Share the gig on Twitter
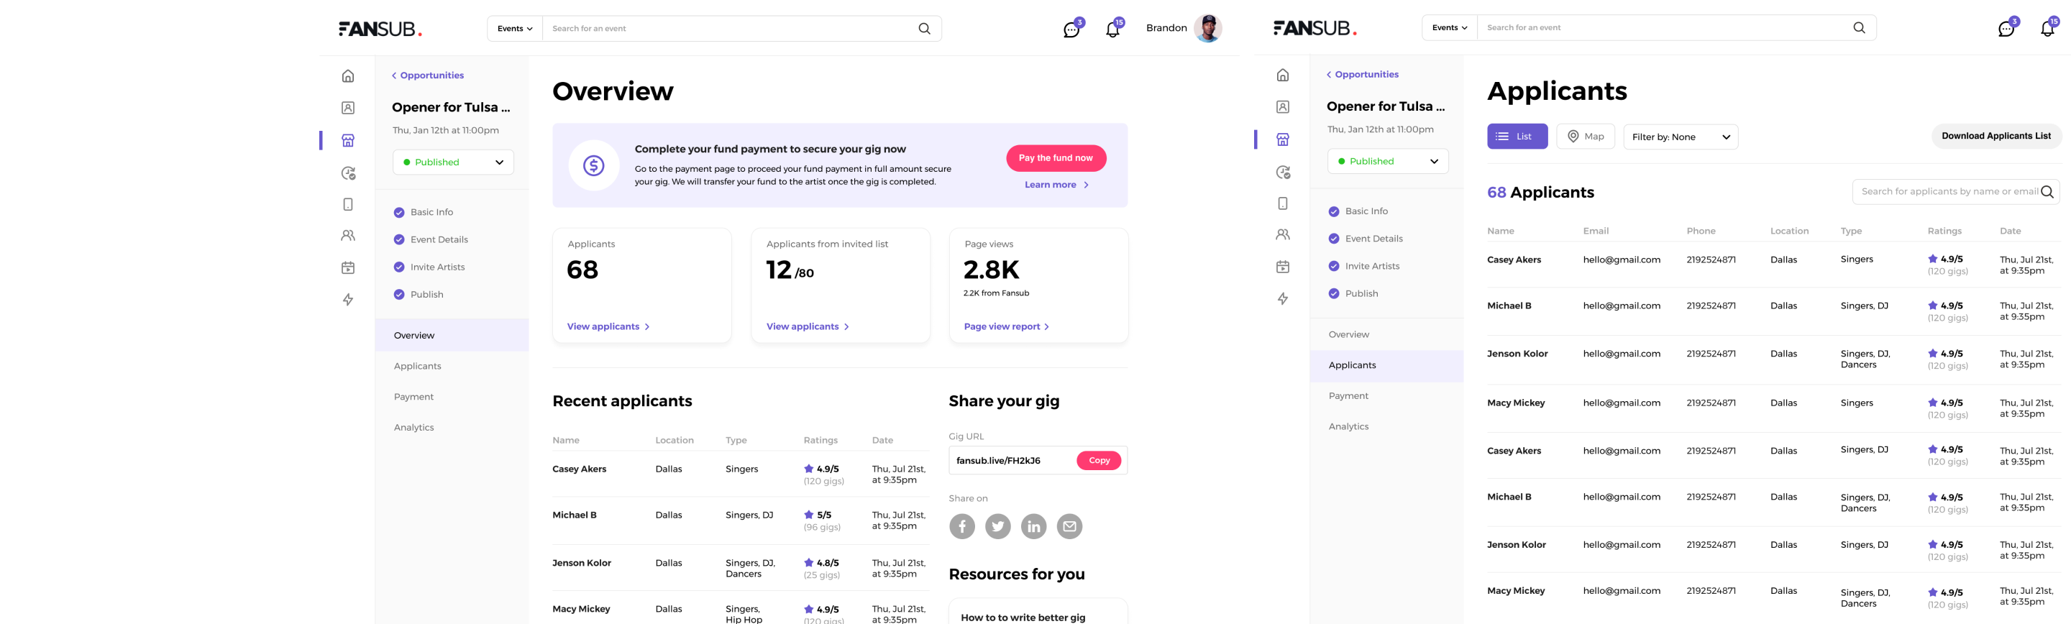Viewport: 2071px width, 624px height. pyautogui.click(x=997, y=527)
